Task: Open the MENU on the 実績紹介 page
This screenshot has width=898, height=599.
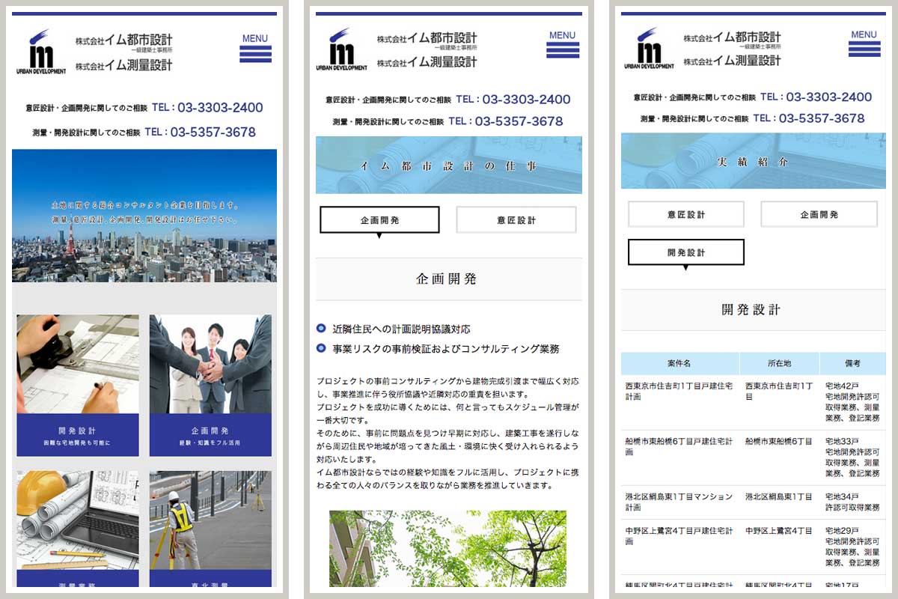Action: pos(863,43)
